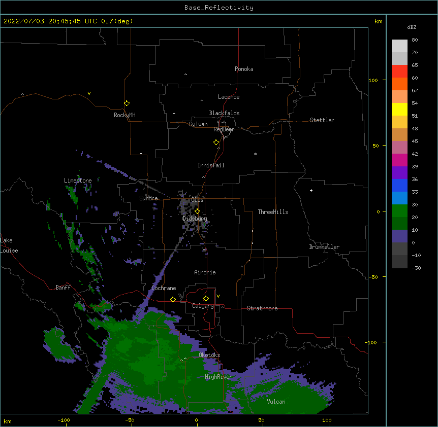Click the Innisfail label
438x427 pixels.
pos(211,165)
